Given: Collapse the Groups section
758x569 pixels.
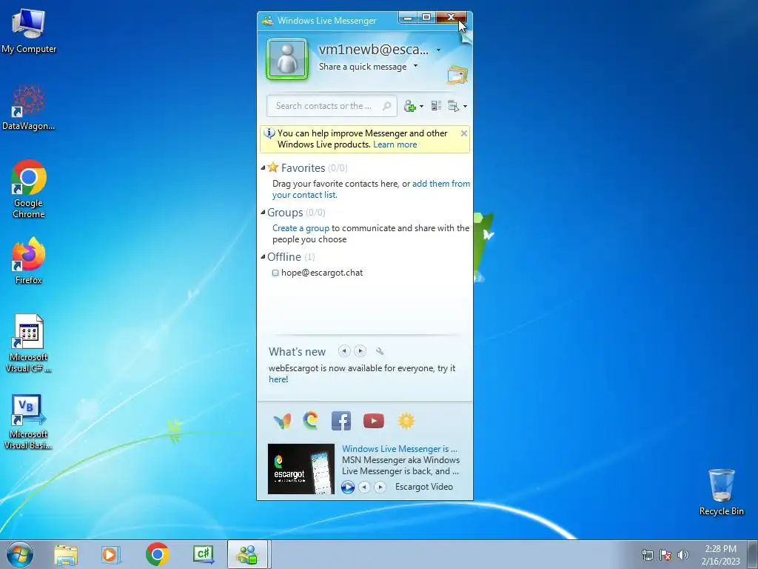Looking at the screenshot, I should pyautogui.click(x=263, y=213).
